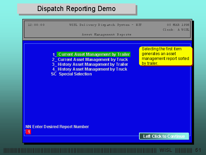
Task: Click the Dispatch Reporting Demo title
Action: [x=76, y=9]
